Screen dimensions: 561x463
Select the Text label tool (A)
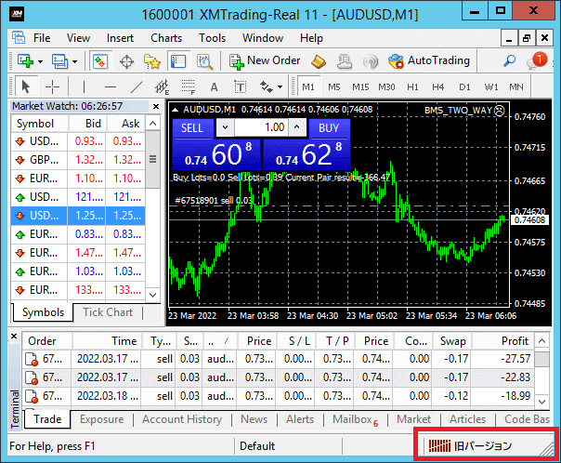tap(214, 87)
